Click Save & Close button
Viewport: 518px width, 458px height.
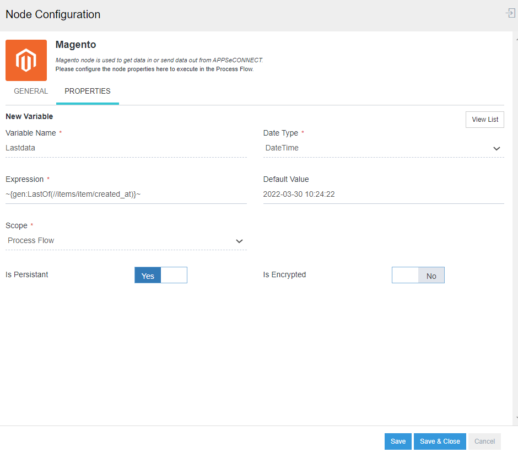[x=440, y=441]
